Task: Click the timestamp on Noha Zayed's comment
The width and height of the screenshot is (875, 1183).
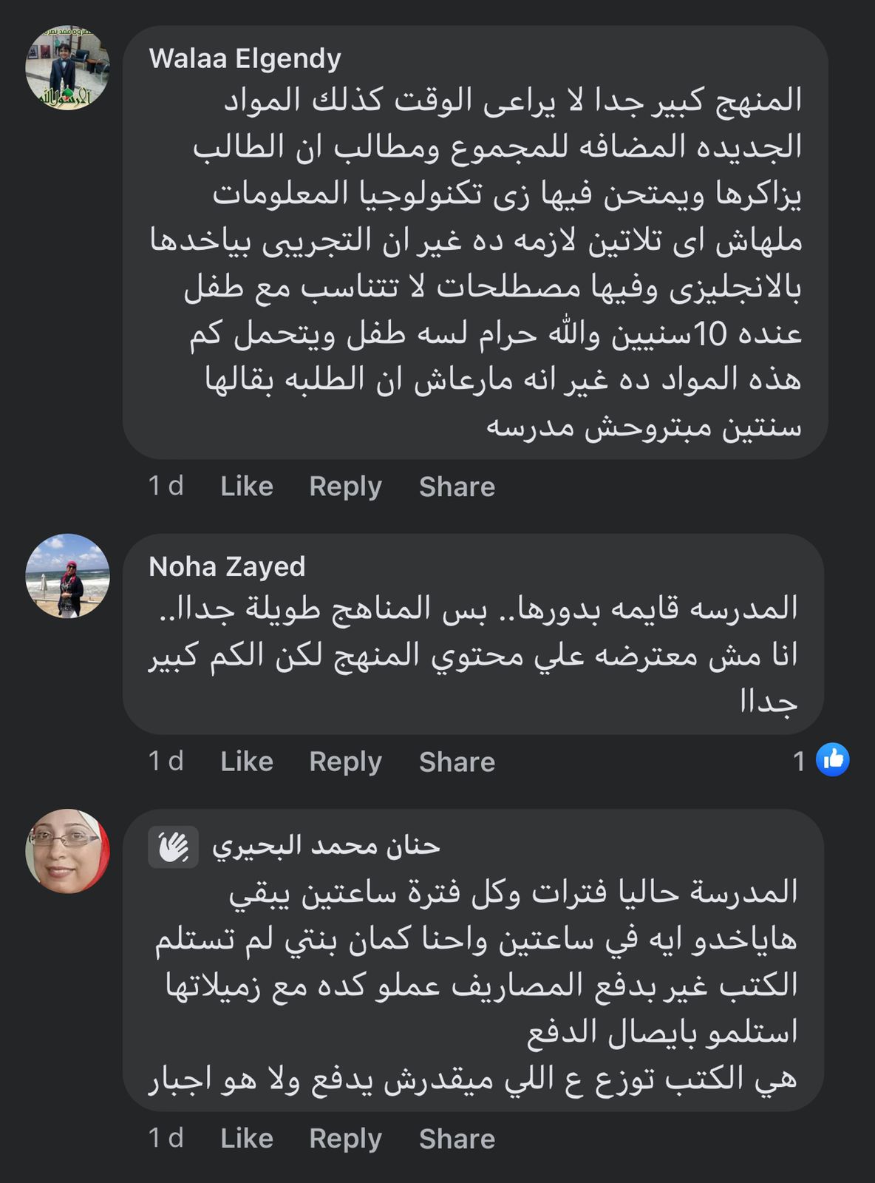Action: click(166, 762)
